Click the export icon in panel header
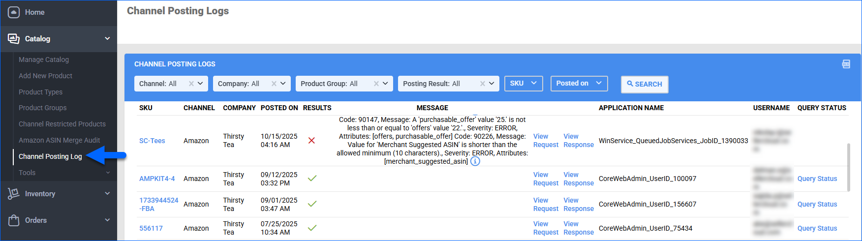 (x=846, y=64)
